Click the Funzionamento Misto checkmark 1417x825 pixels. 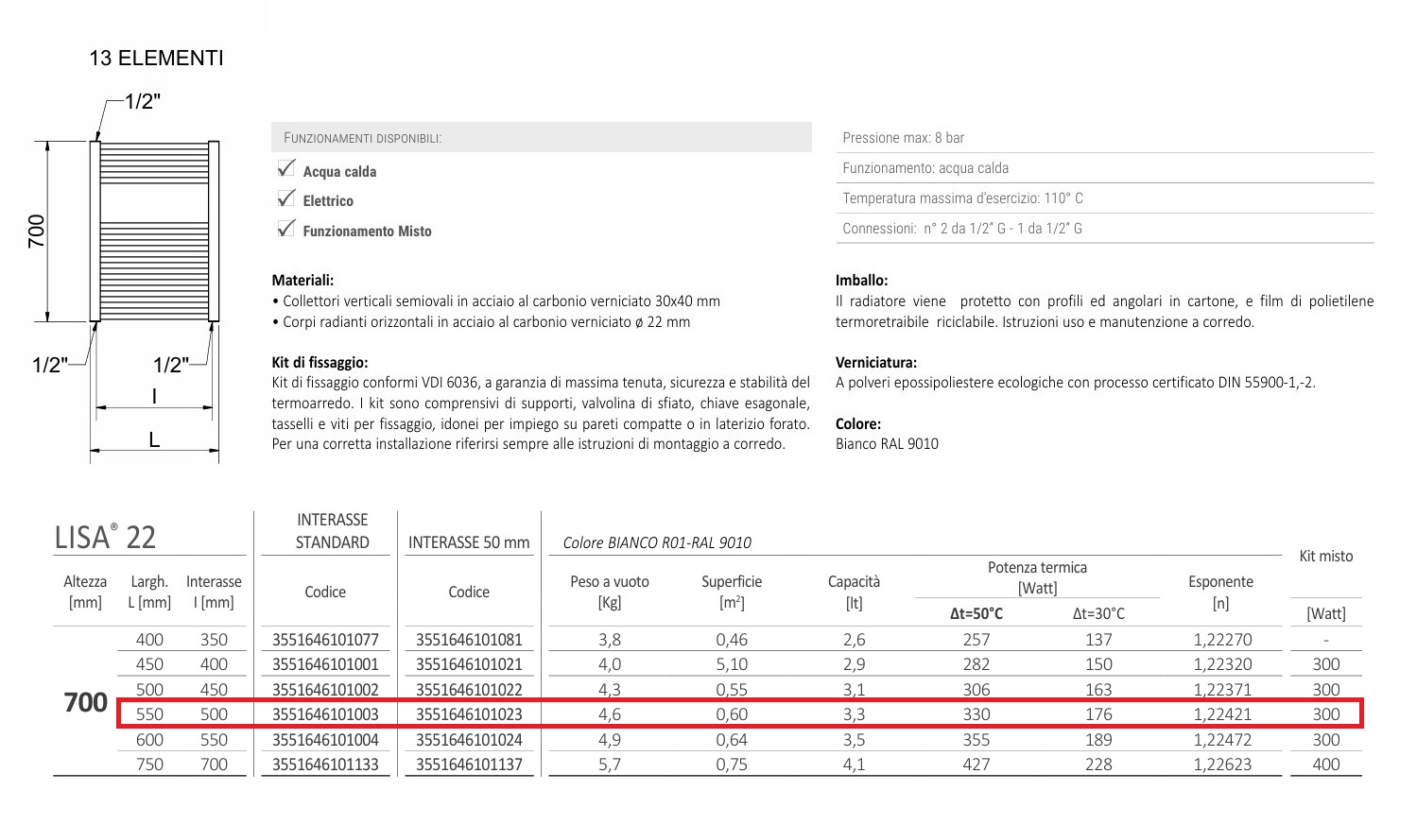pos(286,229)
